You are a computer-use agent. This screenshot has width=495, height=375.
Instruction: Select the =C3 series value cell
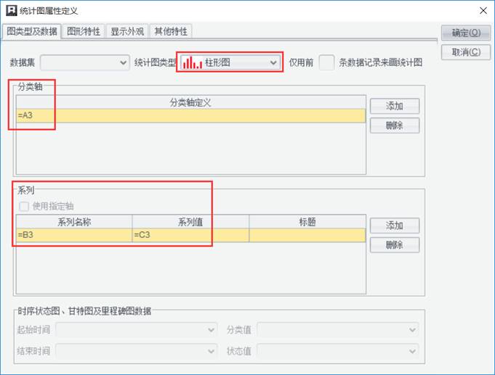(190, 235)
